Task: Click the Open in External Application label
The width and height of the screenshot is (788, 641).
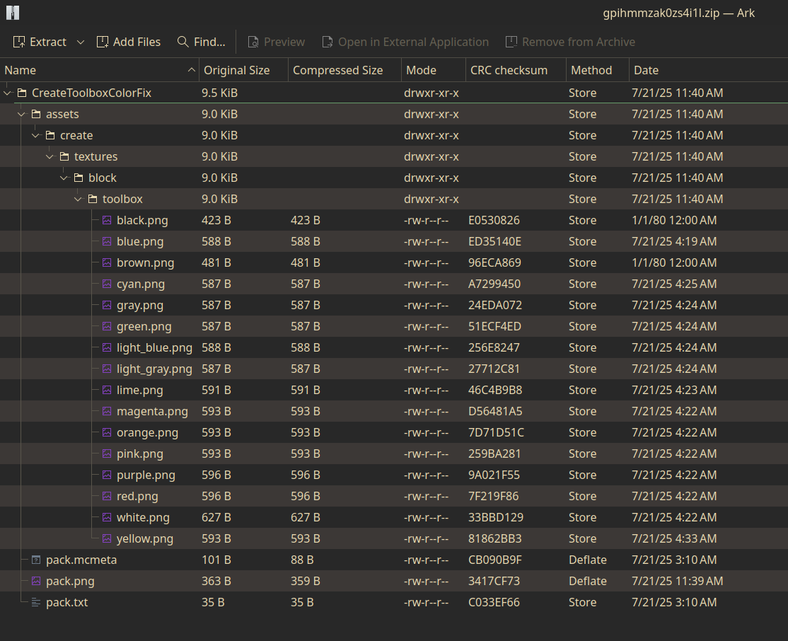Action: [413, 42]
